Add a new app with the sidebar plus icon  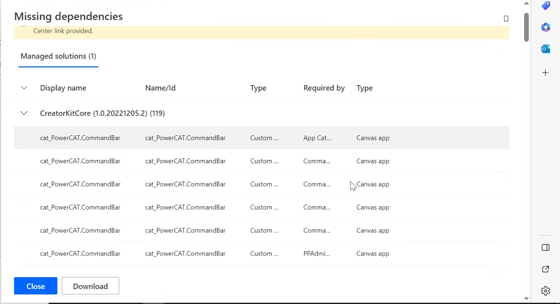[x=545, y=72]
